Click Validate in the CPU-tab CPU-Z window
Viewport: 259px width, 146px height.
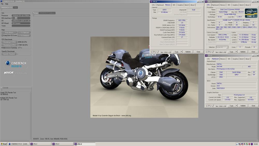coord(243,52)
